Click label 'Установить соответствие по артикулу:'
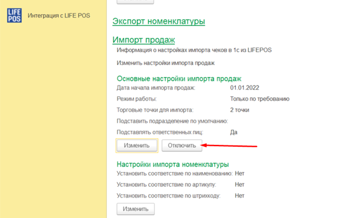 click(x=166, y=185)
